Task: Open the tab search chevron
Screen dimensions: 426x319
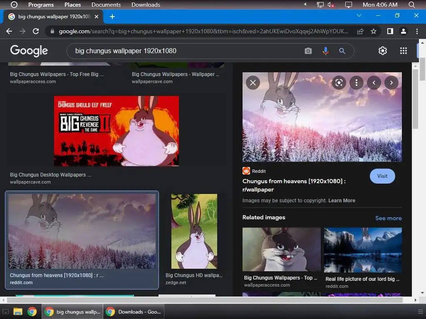Action: 359,15
